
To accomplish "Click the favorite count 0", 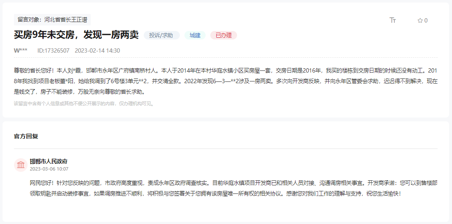I will click(426, 20).
